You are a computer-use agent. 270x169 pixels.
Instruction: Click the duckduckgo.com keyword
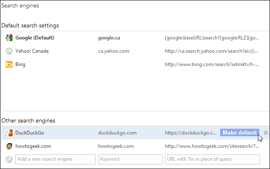117,133
